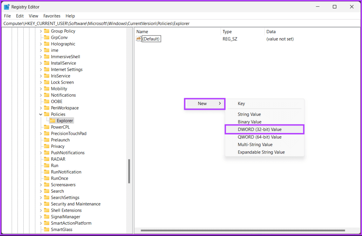Click the Registry Editor title bar icon
Screen dimensions: 362x236
coord(6,6)
